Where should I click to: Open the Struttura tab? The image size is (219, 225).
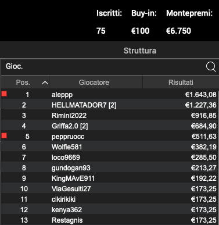pyautogui.click(x=140, y=51)
